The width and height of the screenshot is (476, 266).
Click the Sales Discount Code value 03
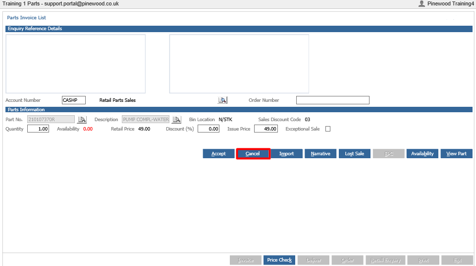tap(308, 119)
